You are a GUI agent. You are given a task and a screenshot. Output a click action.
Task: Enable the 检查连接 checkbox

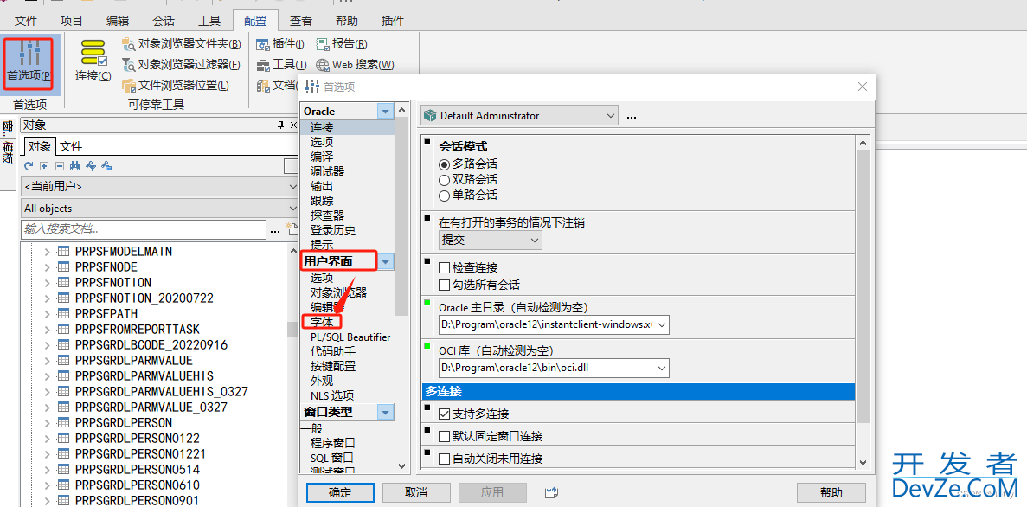[444, 268]
